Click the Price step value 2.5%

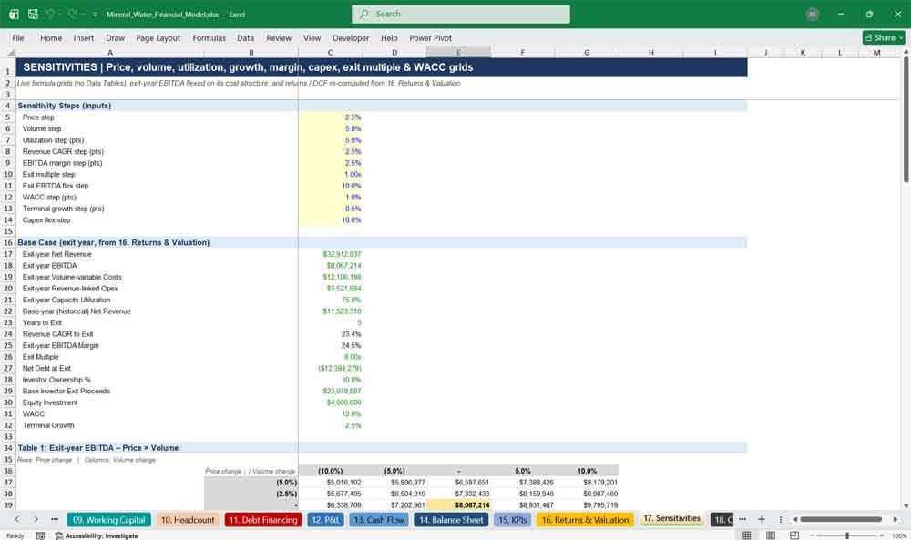pyautogui.click(x=353, y=117)
